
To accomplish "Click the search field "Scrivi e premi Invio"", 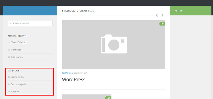I will (x=30, y=23).
